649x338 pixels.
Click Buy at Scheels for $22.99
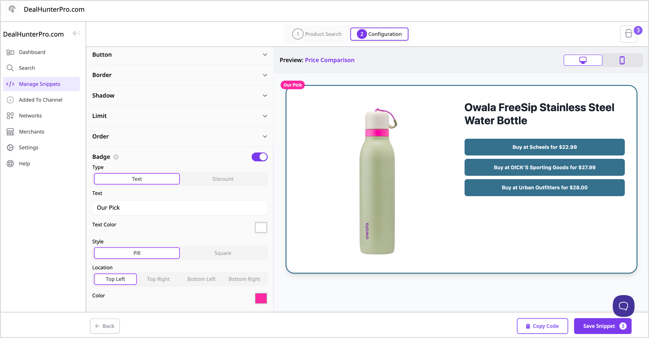point(545,147)
